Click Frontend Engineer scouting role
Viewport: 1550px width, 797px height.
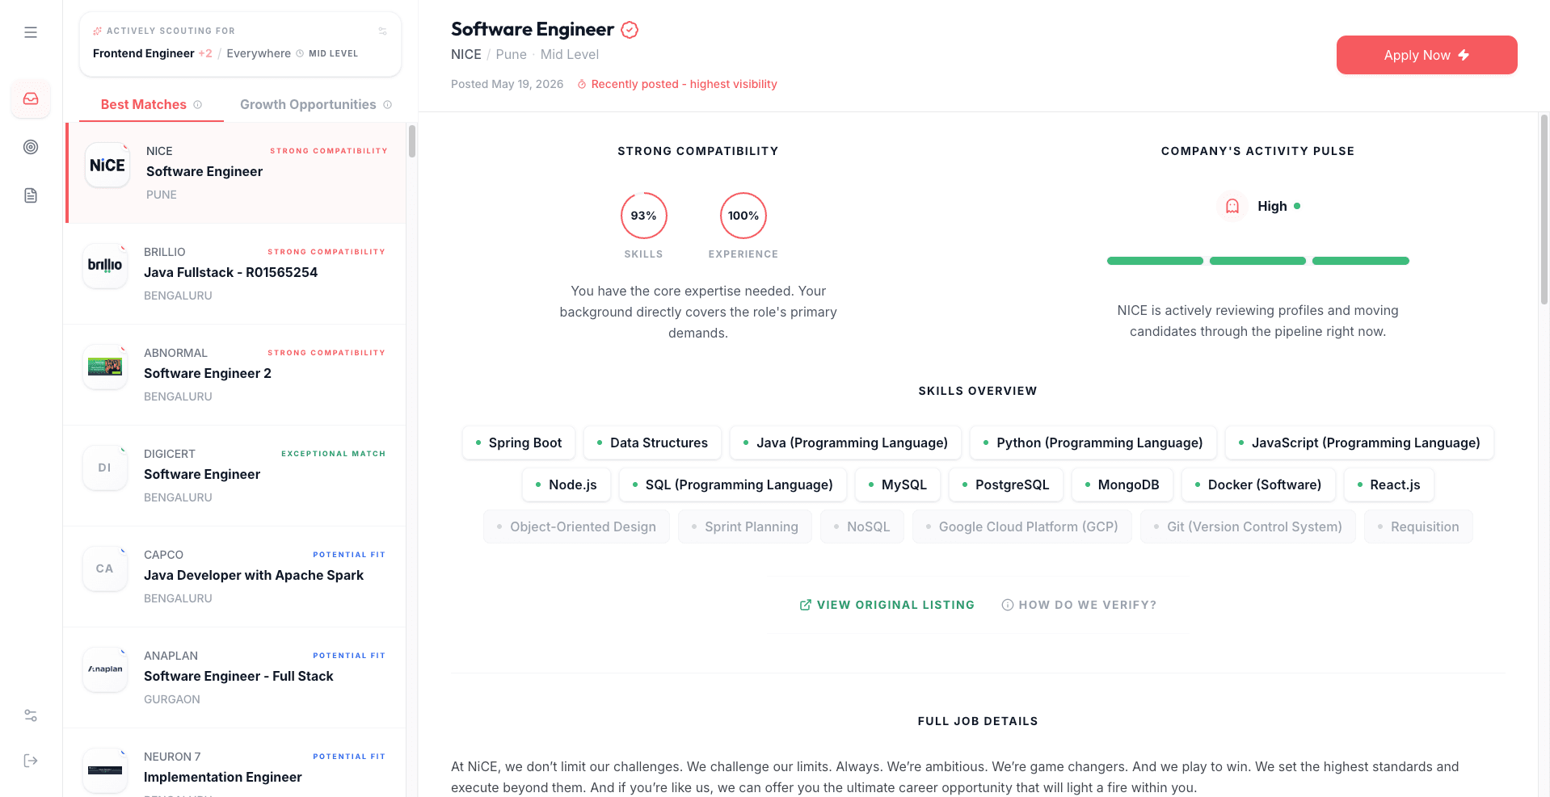pyautogui.click(x=144, y=53)
